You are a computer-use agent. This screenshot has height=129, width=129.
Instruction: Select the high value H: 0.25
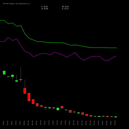point(65,7)
